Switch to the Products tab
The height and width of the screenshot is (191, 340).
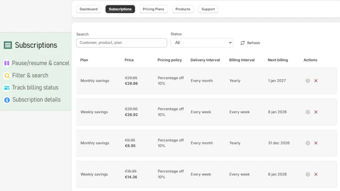(x=183, y=9)
